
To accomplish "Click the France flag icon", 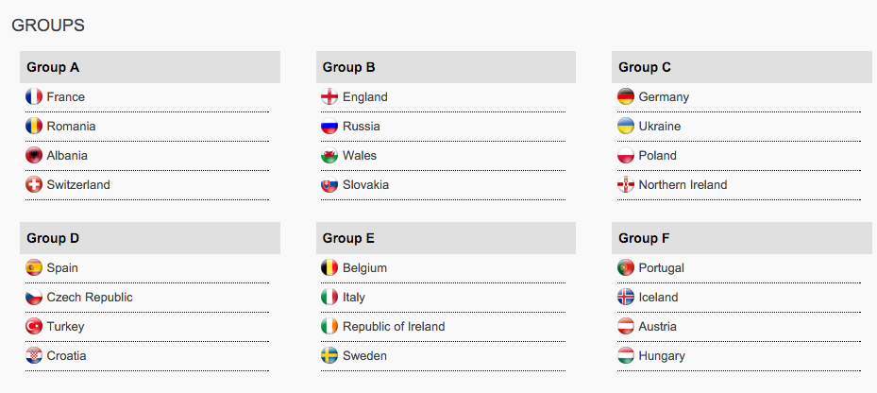I will 34,97.
